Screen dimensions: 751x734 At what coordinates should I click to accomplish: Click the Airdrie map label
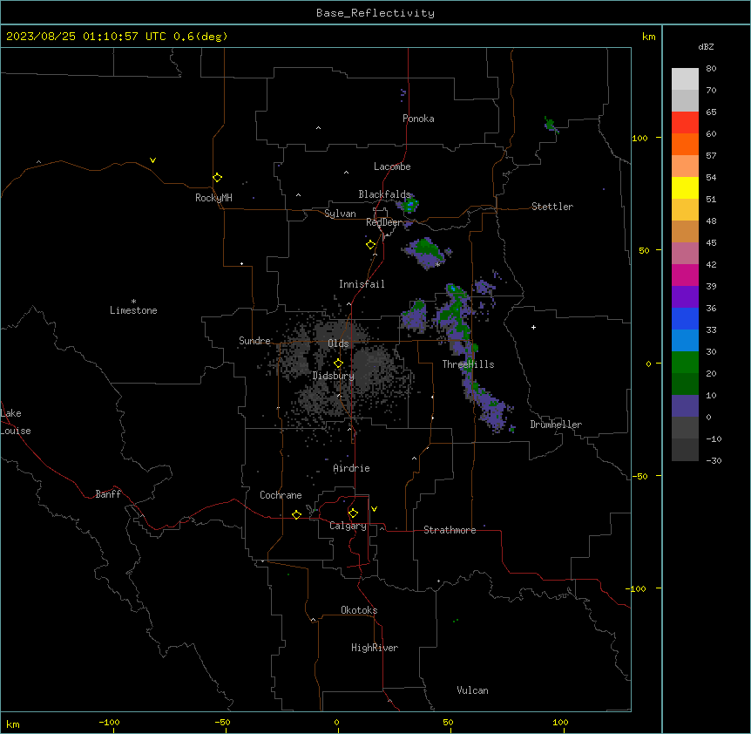tap(352, 468)
